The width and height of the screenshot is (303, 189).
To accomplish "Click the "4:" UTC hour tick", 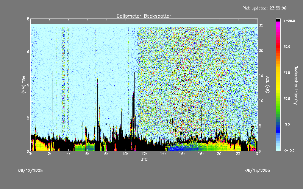I will 69,154.
